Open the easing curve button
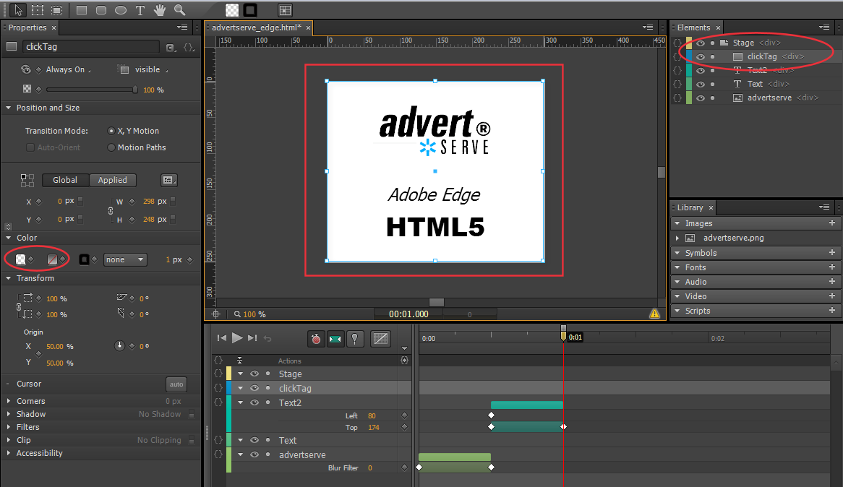Screen dimensions: 843x487 click(x=380, y=339)
